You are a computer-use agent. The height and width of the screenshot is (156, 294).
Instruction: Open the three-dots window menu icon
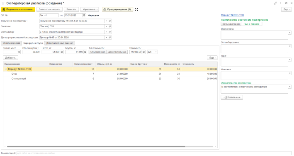[x=281, y=3]
